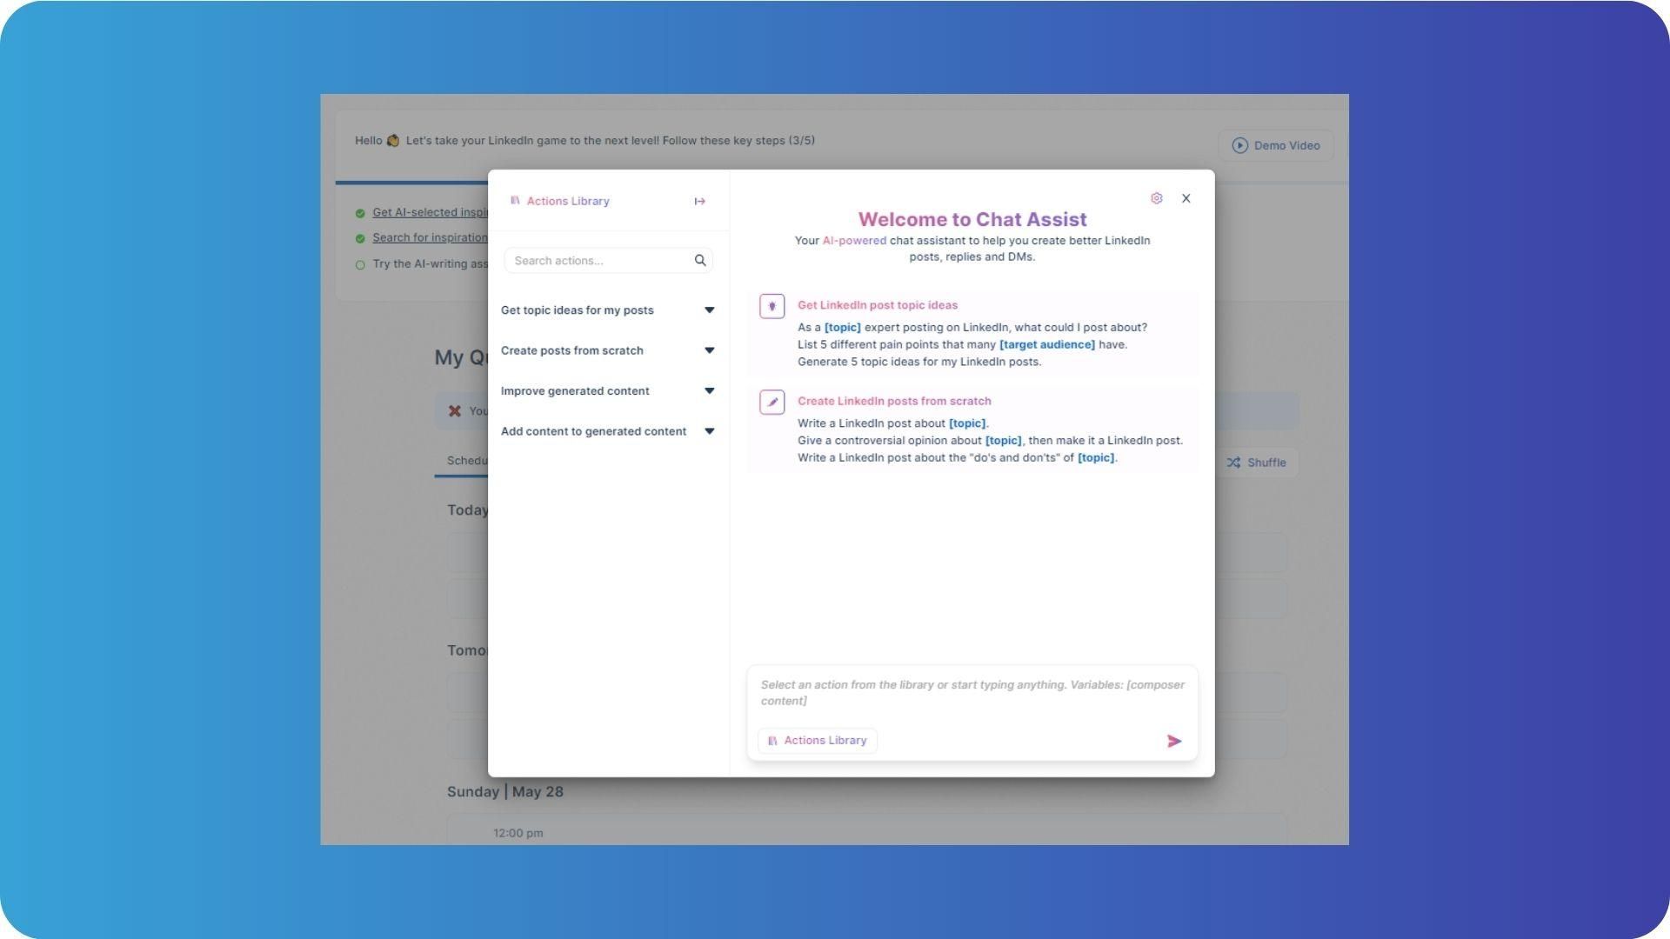Click the 'Sunday | May 28' date heading
The width and height of the screenshot is (1670, 939).
tap(504, 792)
